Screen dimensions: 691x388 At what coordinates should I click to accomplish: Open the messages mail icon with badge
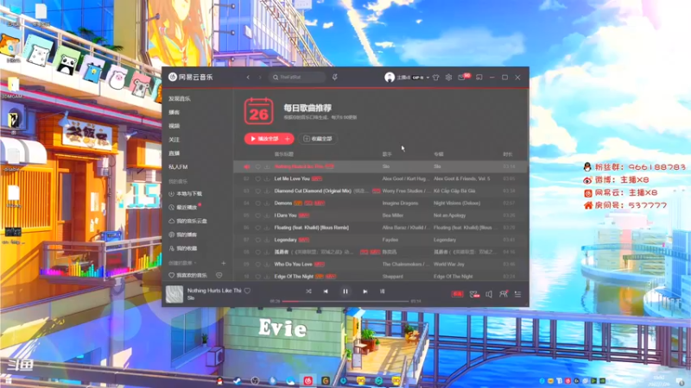pyautogui.click(x=461, y=78)
